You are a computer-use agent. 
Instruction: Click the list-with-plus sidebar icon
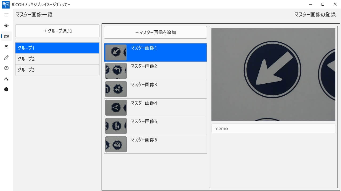point(6,47)
